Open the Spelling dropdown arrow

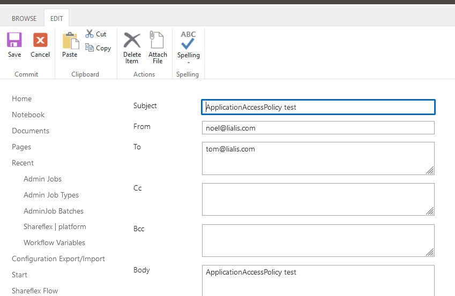coord(189,63)
